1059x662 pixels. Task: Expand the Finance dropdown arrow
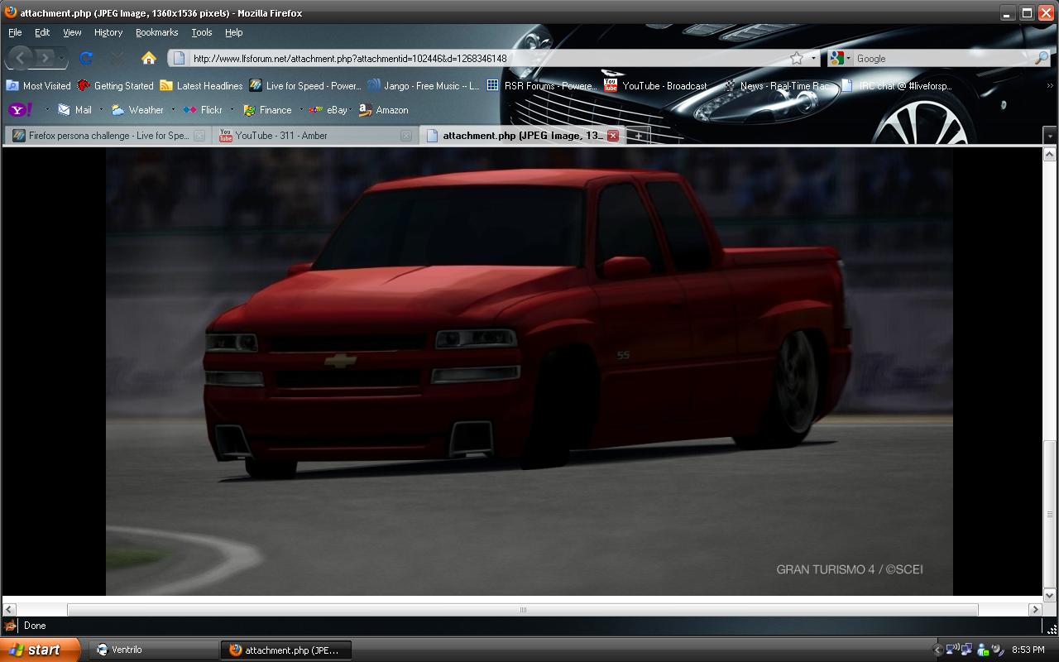[301, 109]
